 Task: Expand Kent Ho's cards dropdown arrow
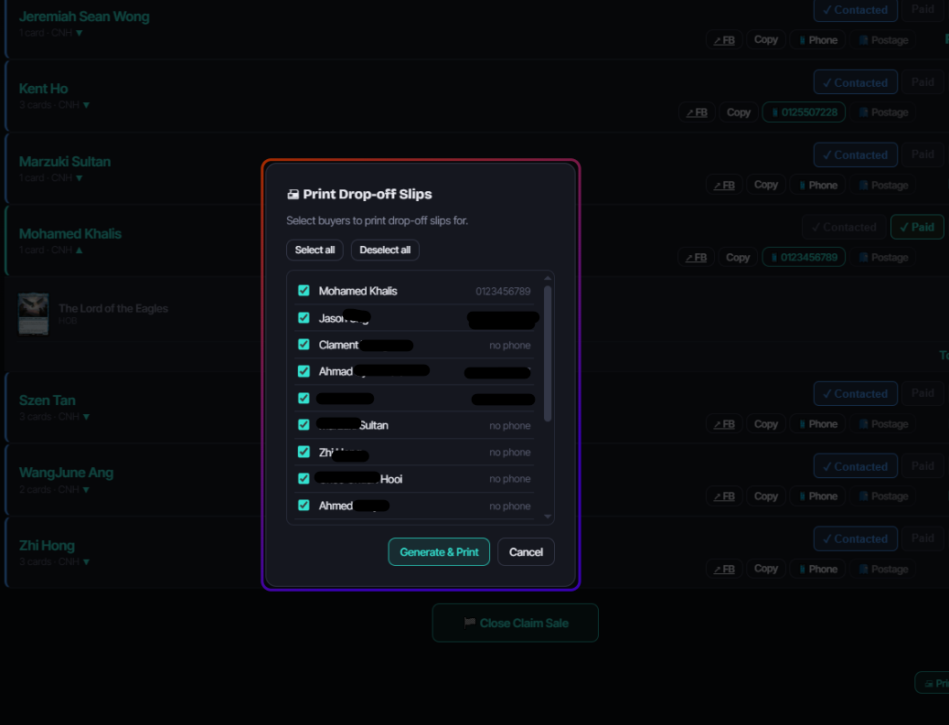coord(87,105)
